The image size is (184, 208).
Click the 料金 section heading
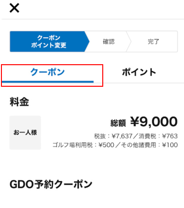(x=19, y=102)
